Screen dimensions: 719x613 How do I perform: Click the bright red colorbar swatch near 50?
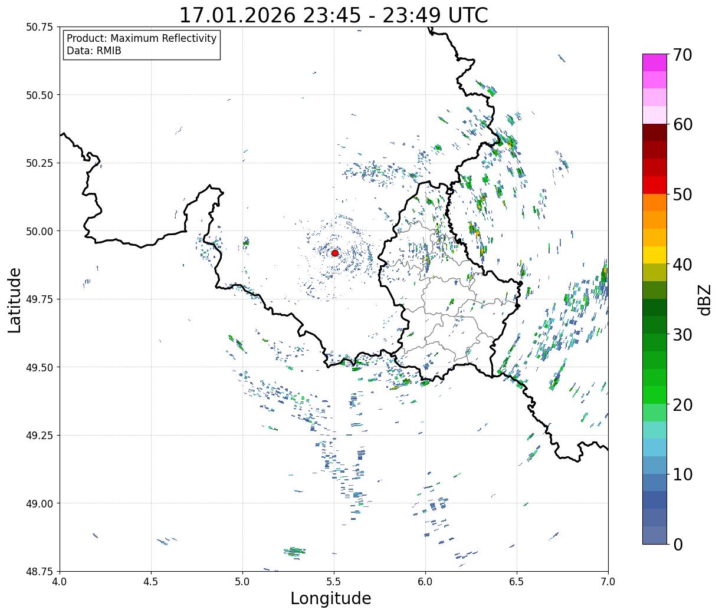click(655, 185)
